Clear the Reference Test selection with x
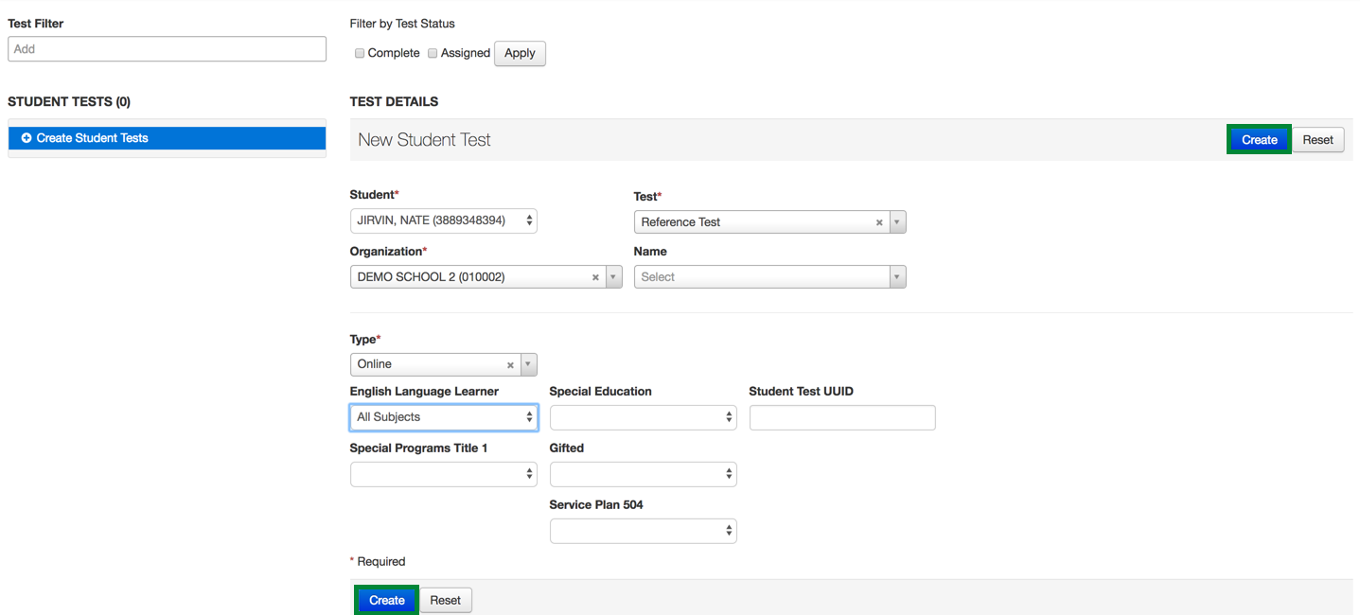 [879, 222]
